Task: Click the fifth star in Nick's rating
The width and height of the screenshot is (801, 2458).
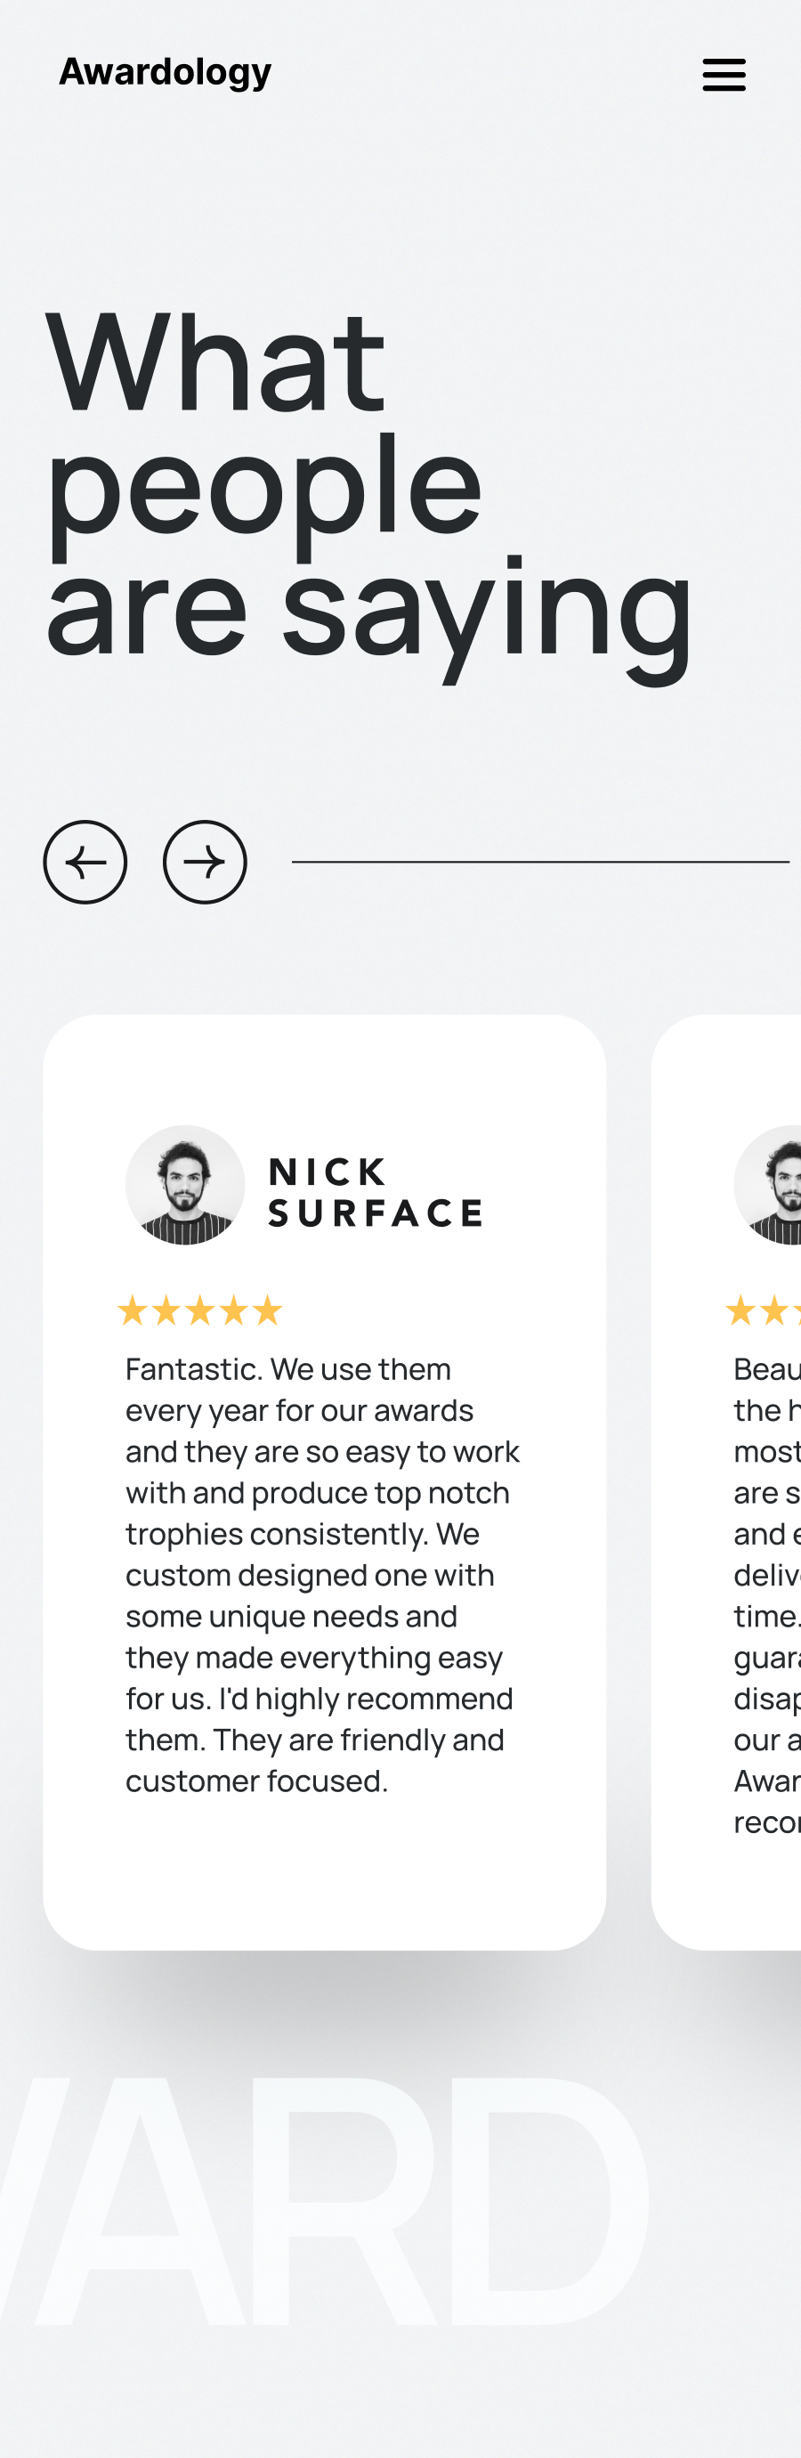Action: pos(268,1310)
